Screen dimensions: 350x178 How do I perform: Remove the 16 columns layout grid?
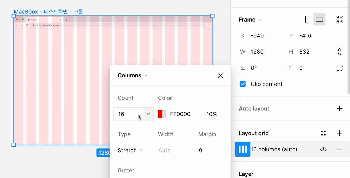(339, 149)
